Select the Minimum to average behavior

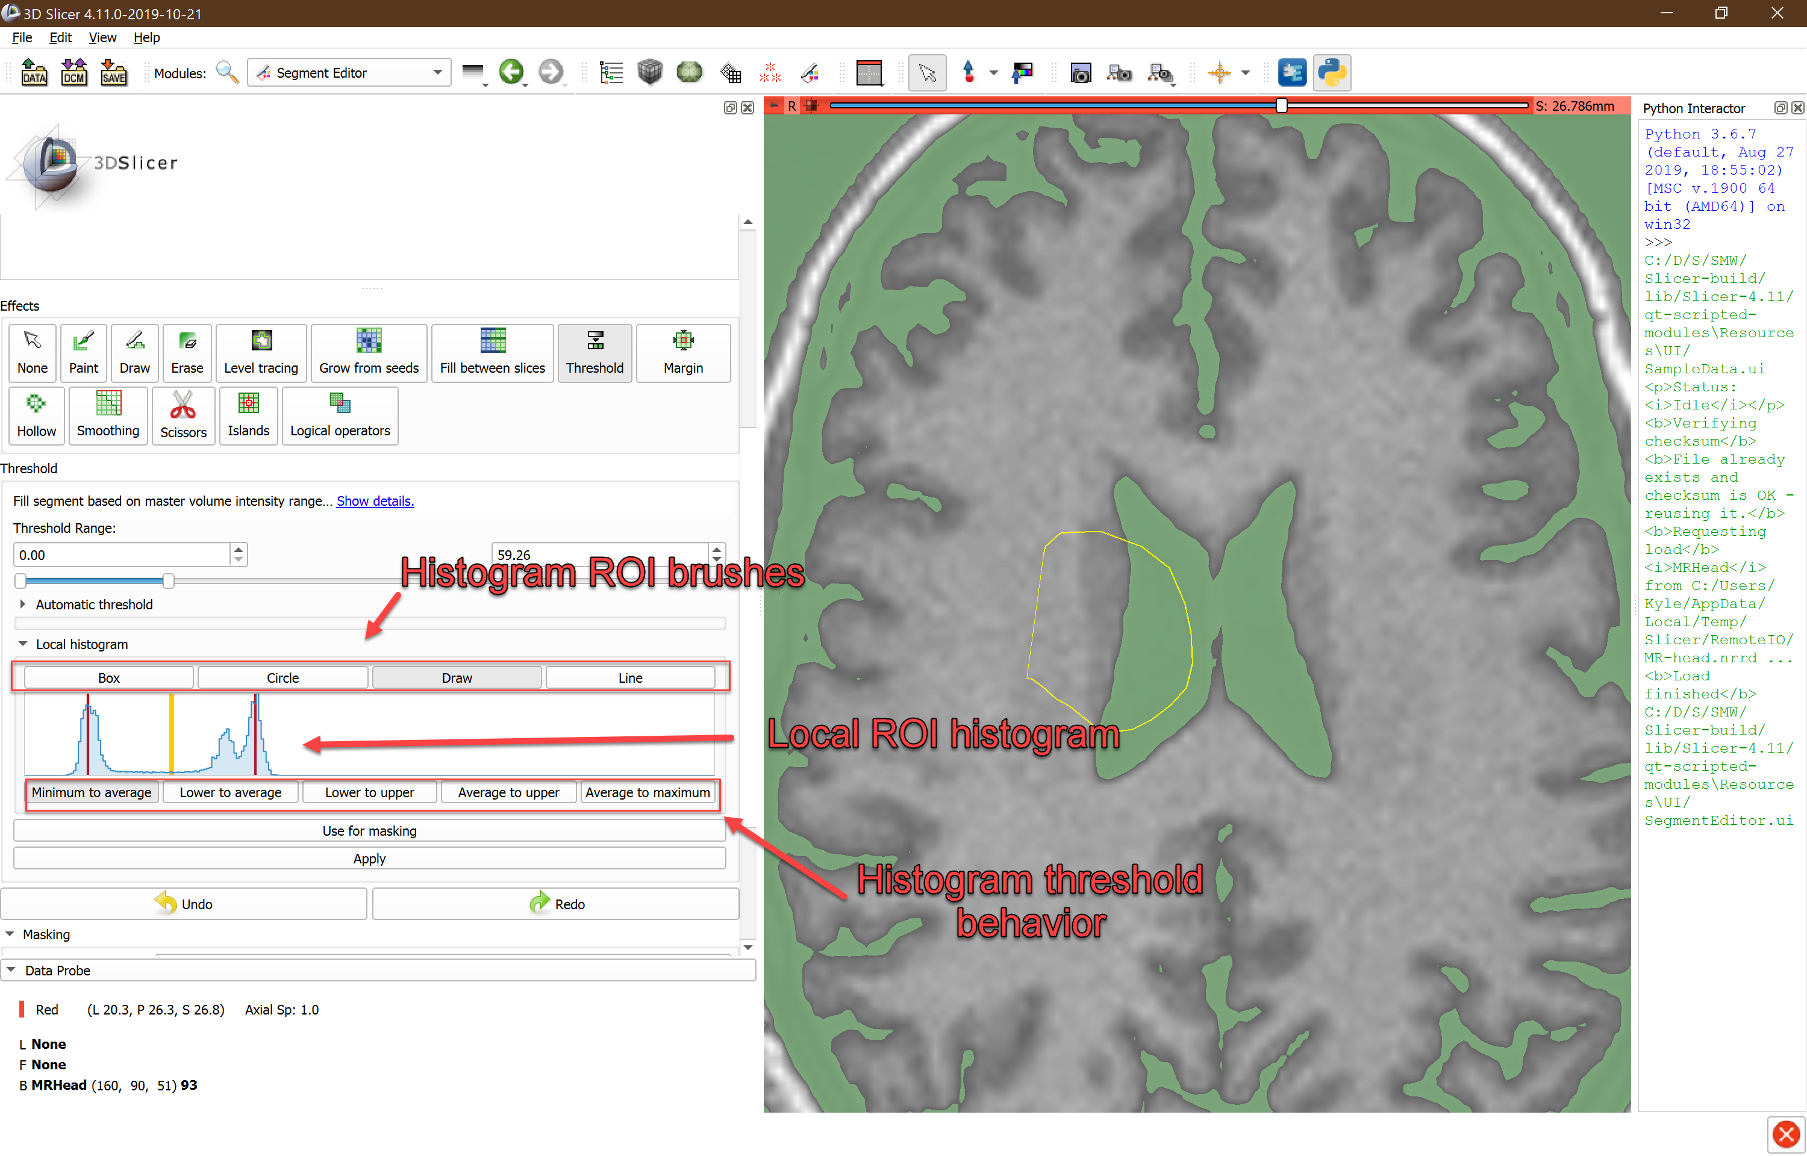[91, 793]
